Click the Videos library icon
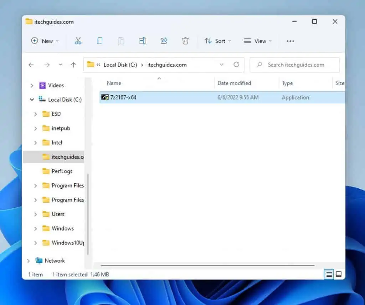Image resolution: width=365 pixels, height=305 pixels. tap(42, 86)
